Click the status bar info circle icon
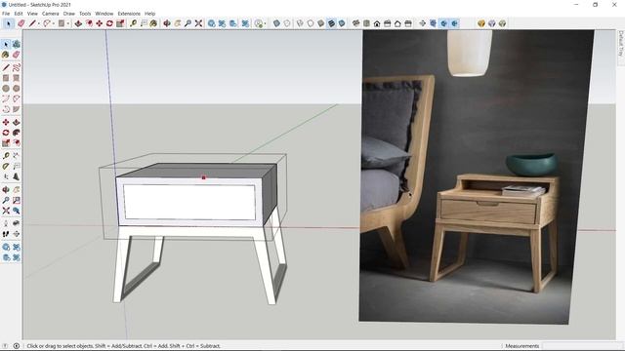The width and height of the screenshot is (625, 351). (x=16, y=346)
